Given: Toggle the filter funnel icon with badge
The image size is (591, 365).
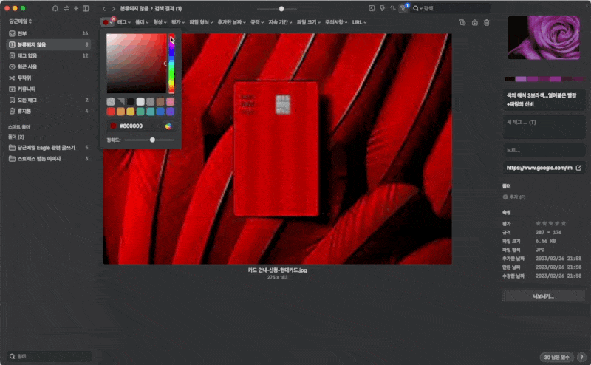Looking at the screenshot, I should click(x=403, y=8).
